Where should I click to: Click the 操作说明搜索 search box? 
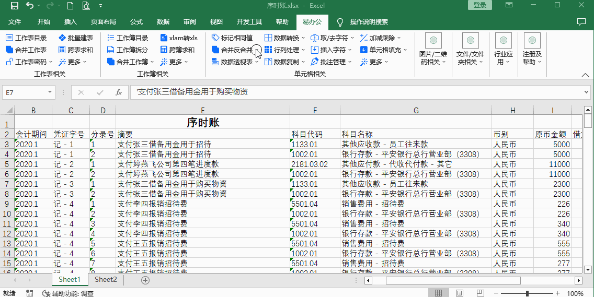click(369, 22)
